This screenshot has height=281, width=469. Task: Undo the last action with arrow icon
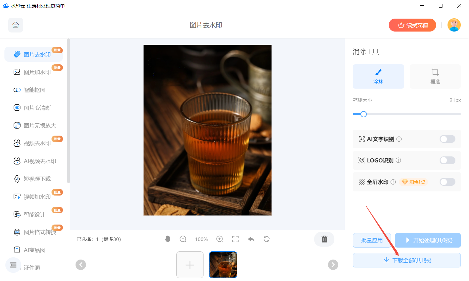(251, 239)
